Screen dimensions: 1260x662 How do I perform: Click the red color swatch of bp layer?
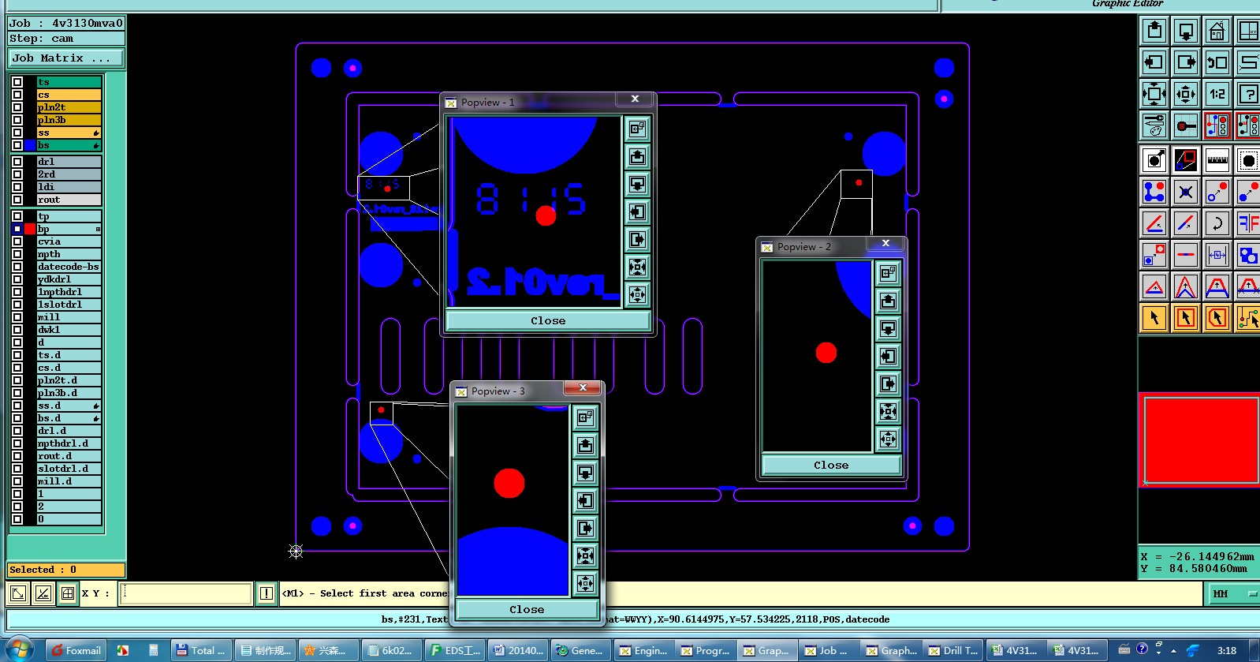click(30, 229)
